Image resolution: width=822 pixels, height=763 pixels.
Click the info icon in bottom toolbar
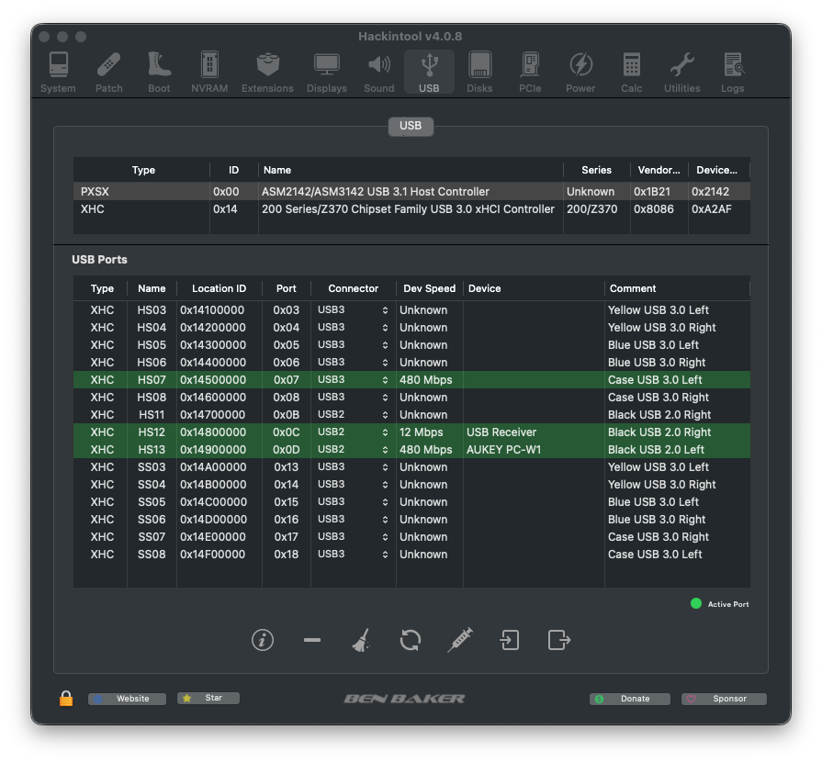tap(263, 640)
